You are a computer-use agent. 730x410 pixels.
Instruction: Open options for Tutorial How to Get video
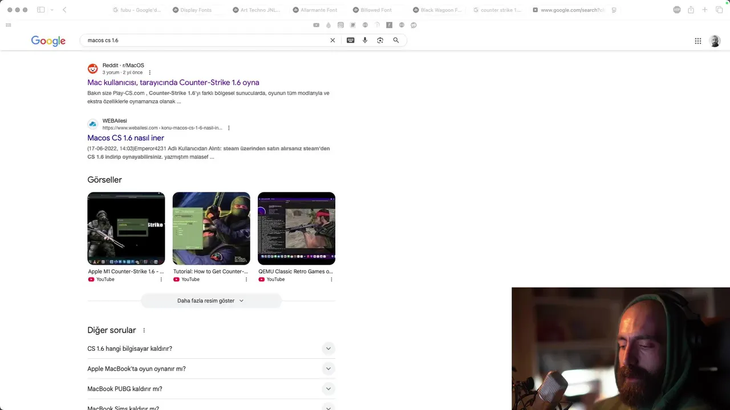(x=246, y=280)
